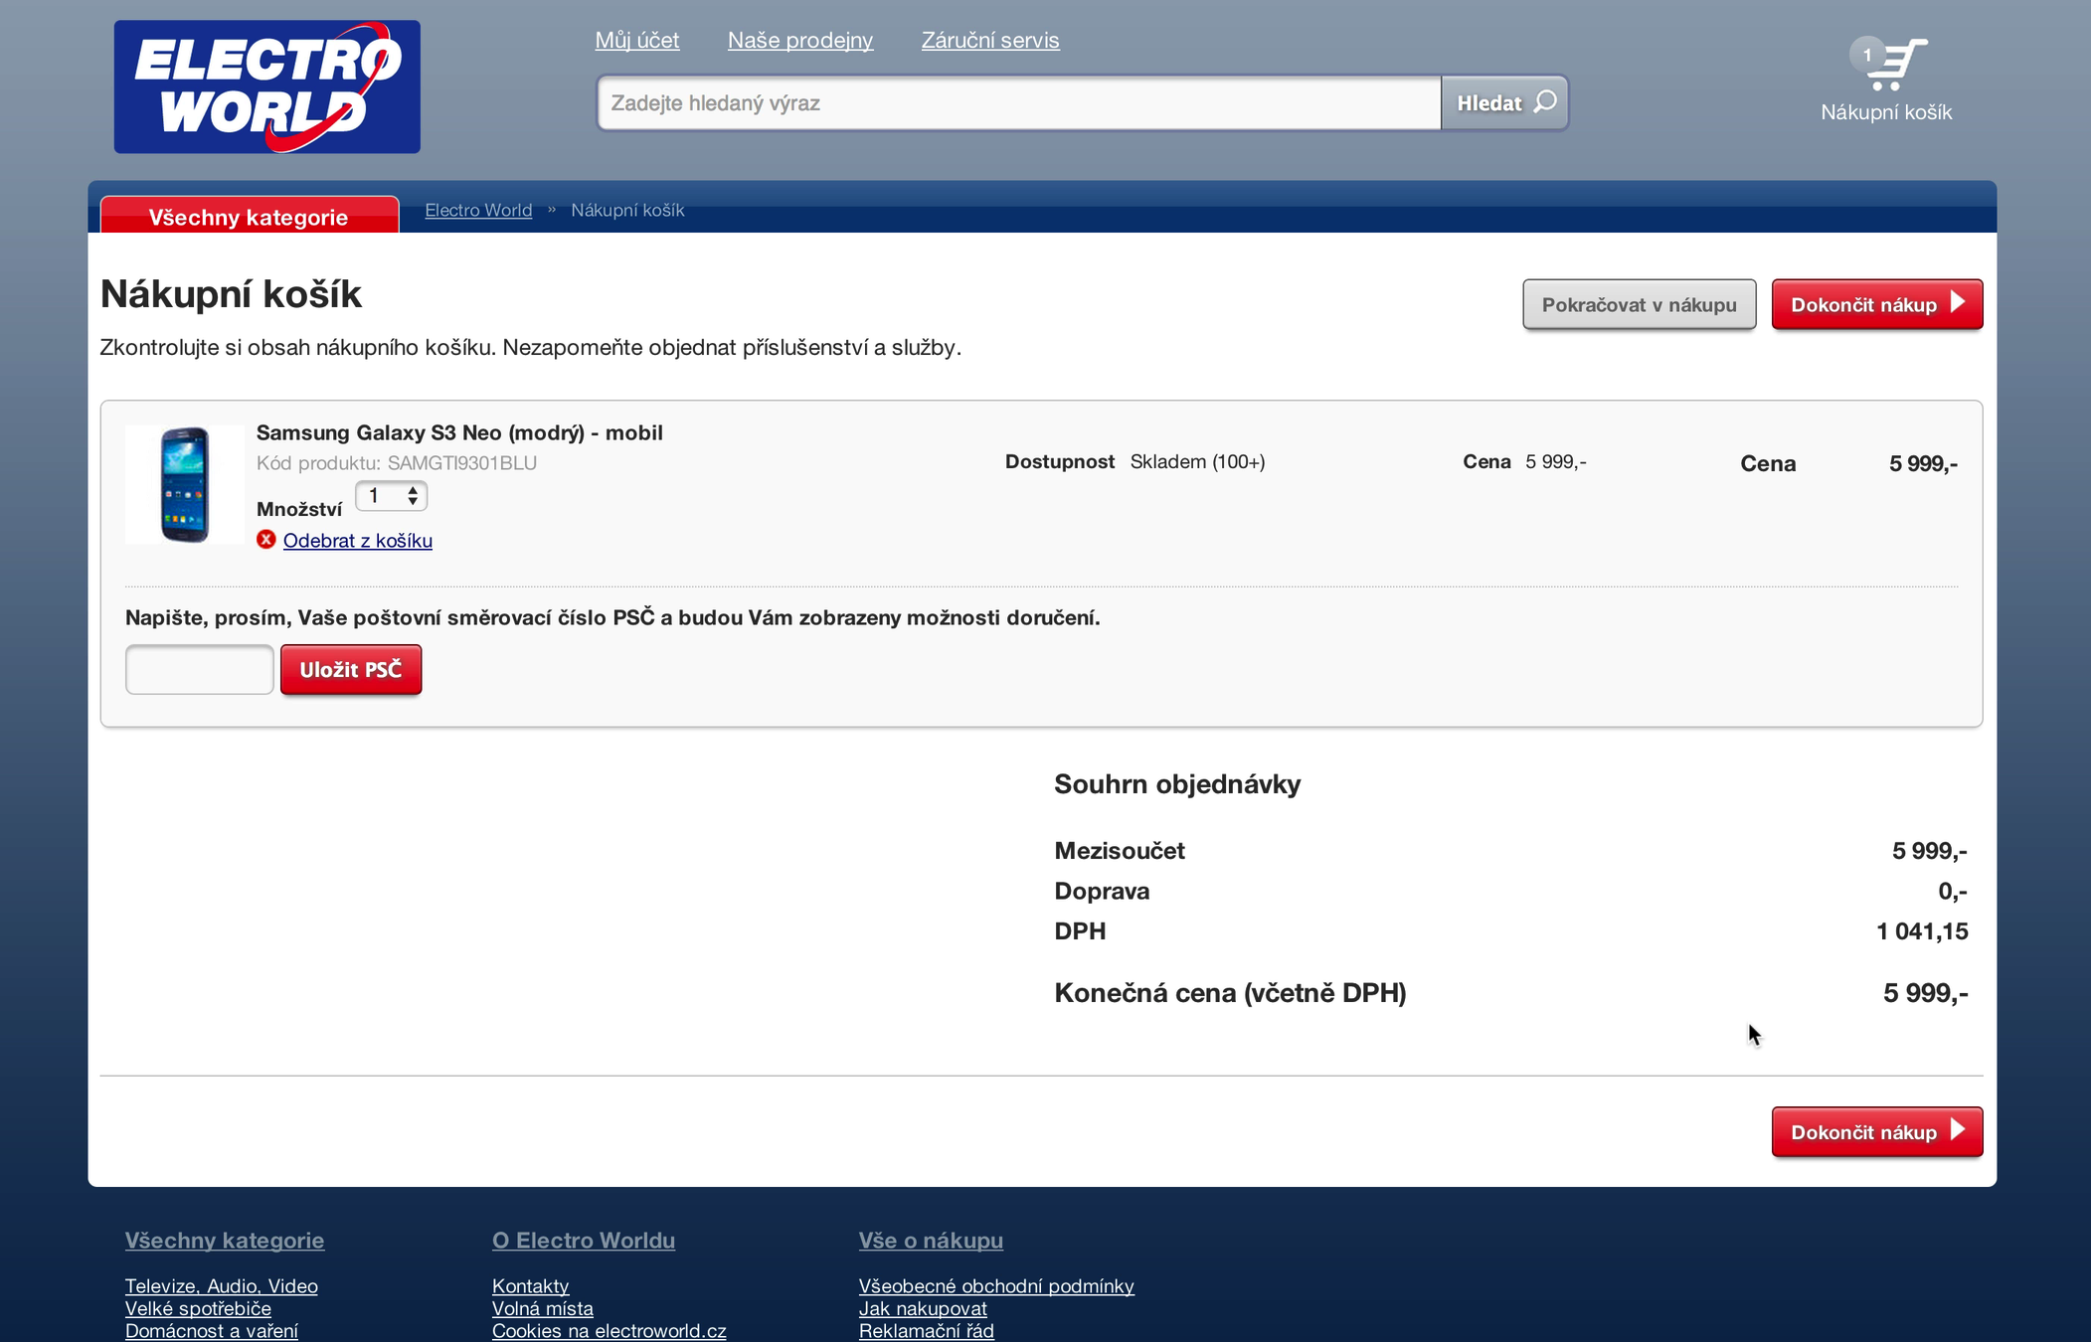Click Pokračovat v nákupu button

[x=1639, y=304]
